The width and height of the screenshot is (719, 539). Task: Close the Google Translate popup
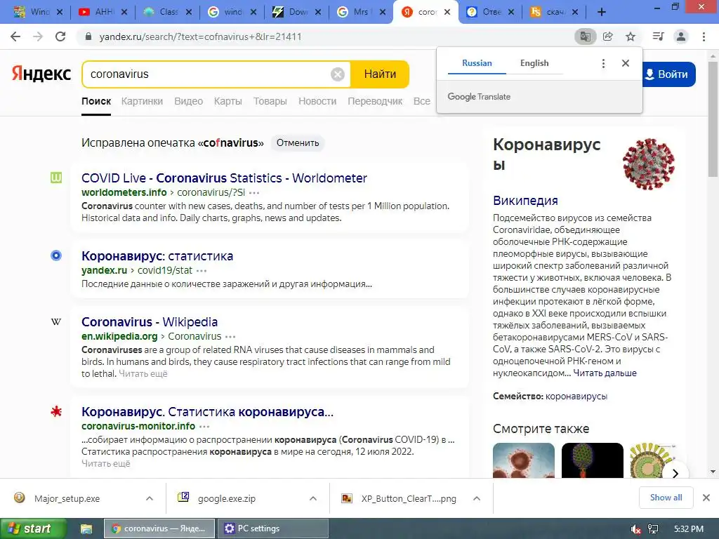coord(626,63)
